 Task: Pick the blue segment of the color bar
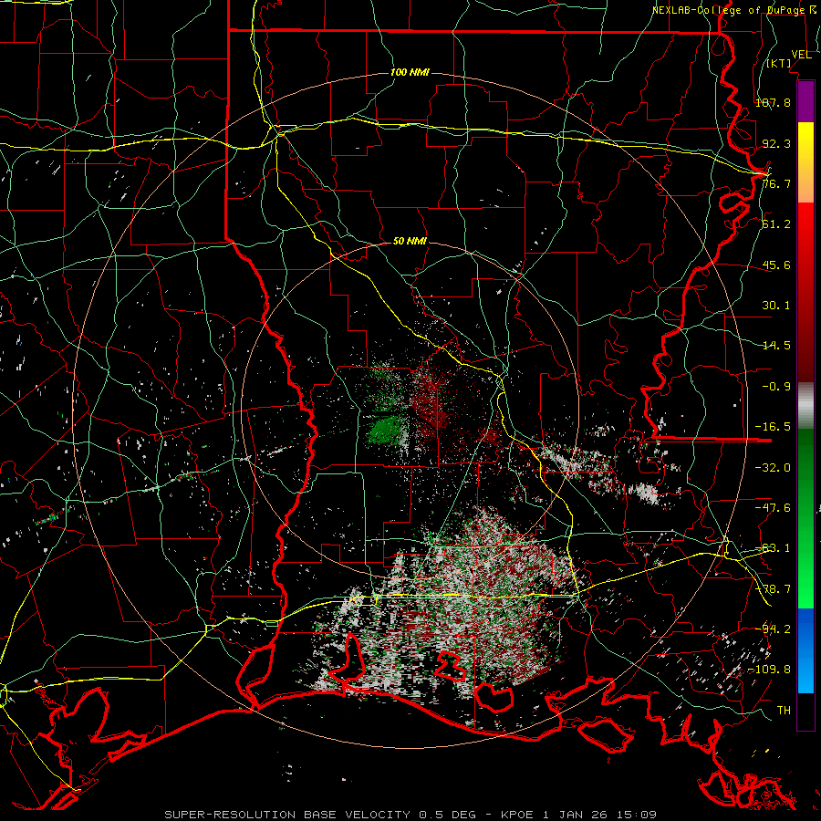[805, 650]
